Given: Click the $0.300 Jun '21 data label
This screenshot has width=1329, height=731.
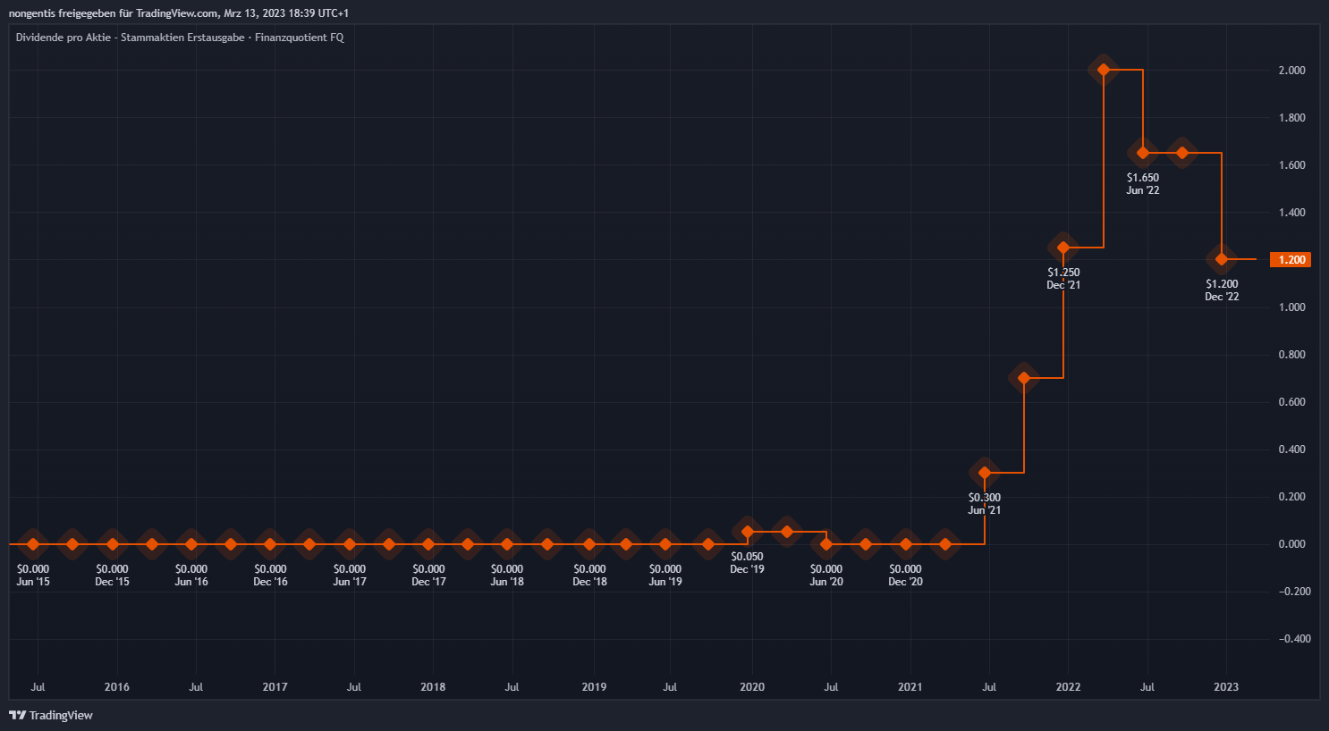Looking at the screenshot, I should click(985, 504).
